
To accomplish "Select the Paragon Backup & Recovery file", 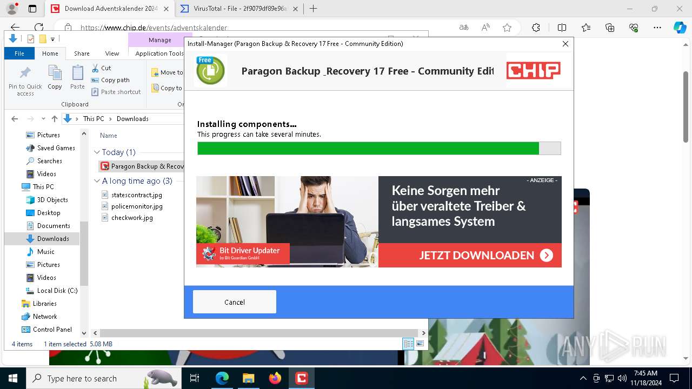I will click(142, 166).
